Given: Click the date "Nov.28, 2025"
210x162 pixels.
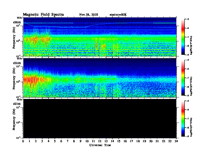Looking at the screenshot, I should coord(89,15).
